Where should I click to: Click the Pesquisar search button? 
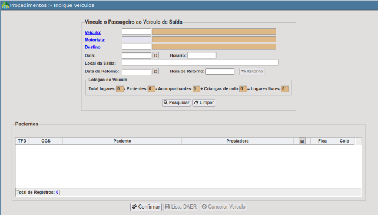coord(177,102)
